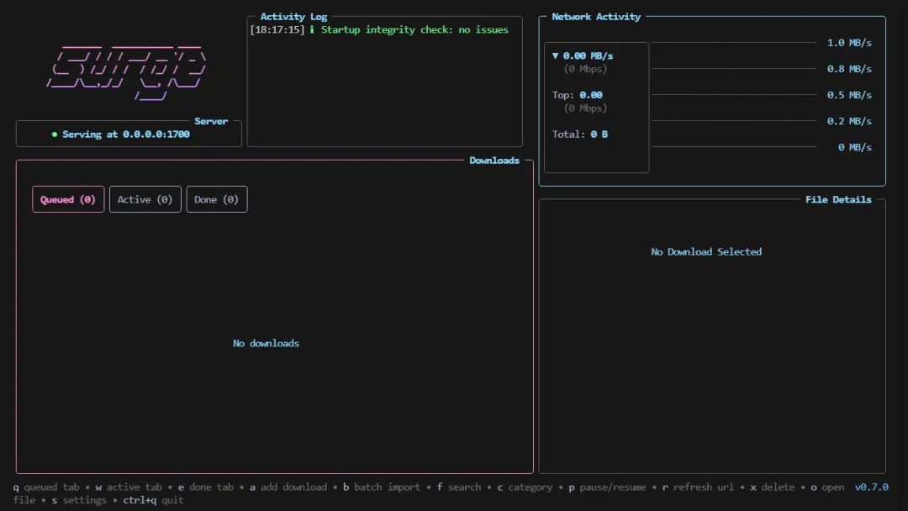Click the v0.7.0 version label

872,487
